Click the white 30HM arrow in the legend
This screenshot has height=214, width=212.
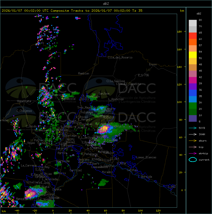point(193,134)
